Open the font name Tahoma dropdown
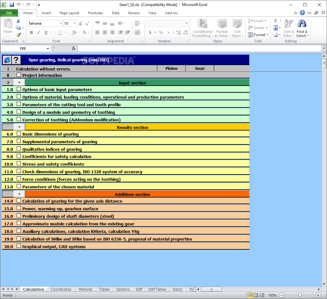This screenshot has height=299, width=327. pyautogui.click(x=61, y=23)
